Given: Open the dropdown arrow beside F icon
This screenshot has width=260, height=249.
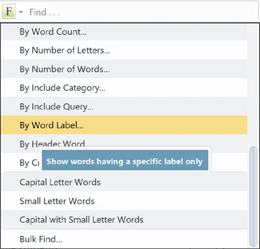Looking at the screenshot, I should (21, 12).
